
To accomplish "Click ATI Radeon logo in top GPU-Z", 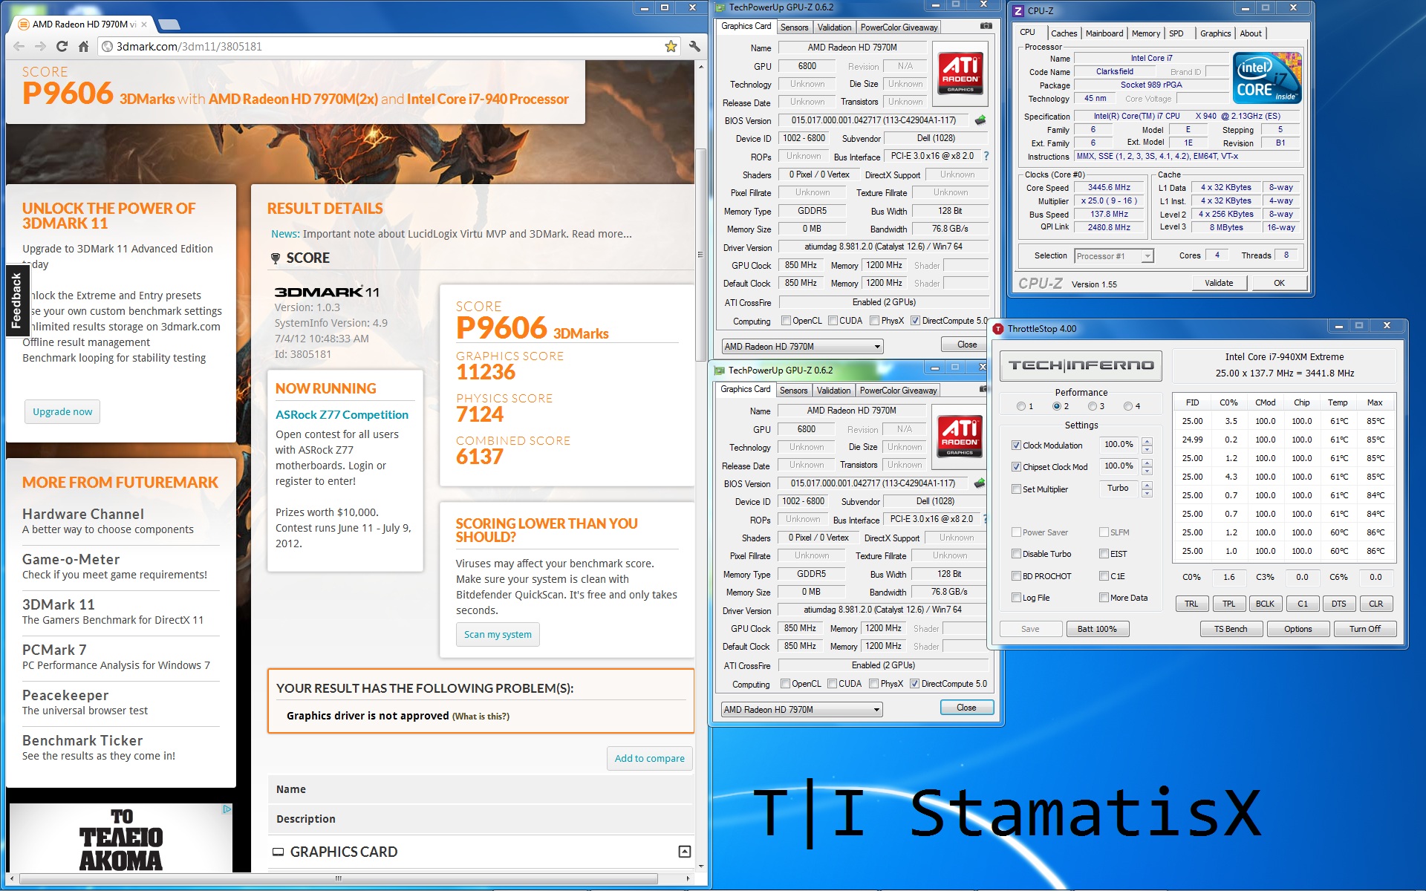I will [x=960, y=73].
